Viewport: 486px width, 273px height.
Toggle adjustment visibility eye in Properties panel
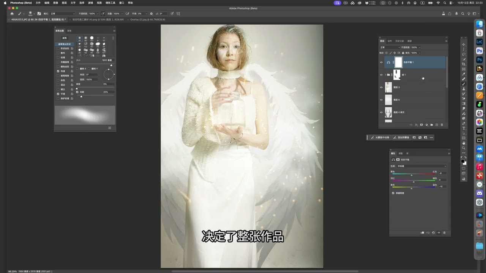click(x=439, y=232)
